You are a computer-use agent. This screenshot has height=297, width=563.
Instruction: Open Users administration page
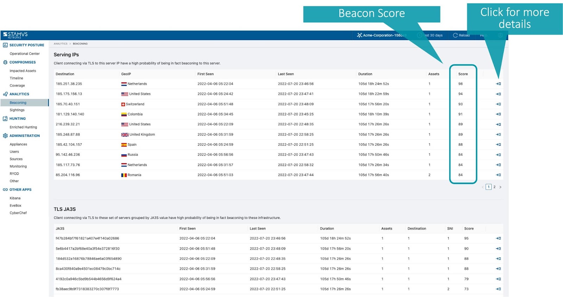pyautogui.click(x=14, y=152)
